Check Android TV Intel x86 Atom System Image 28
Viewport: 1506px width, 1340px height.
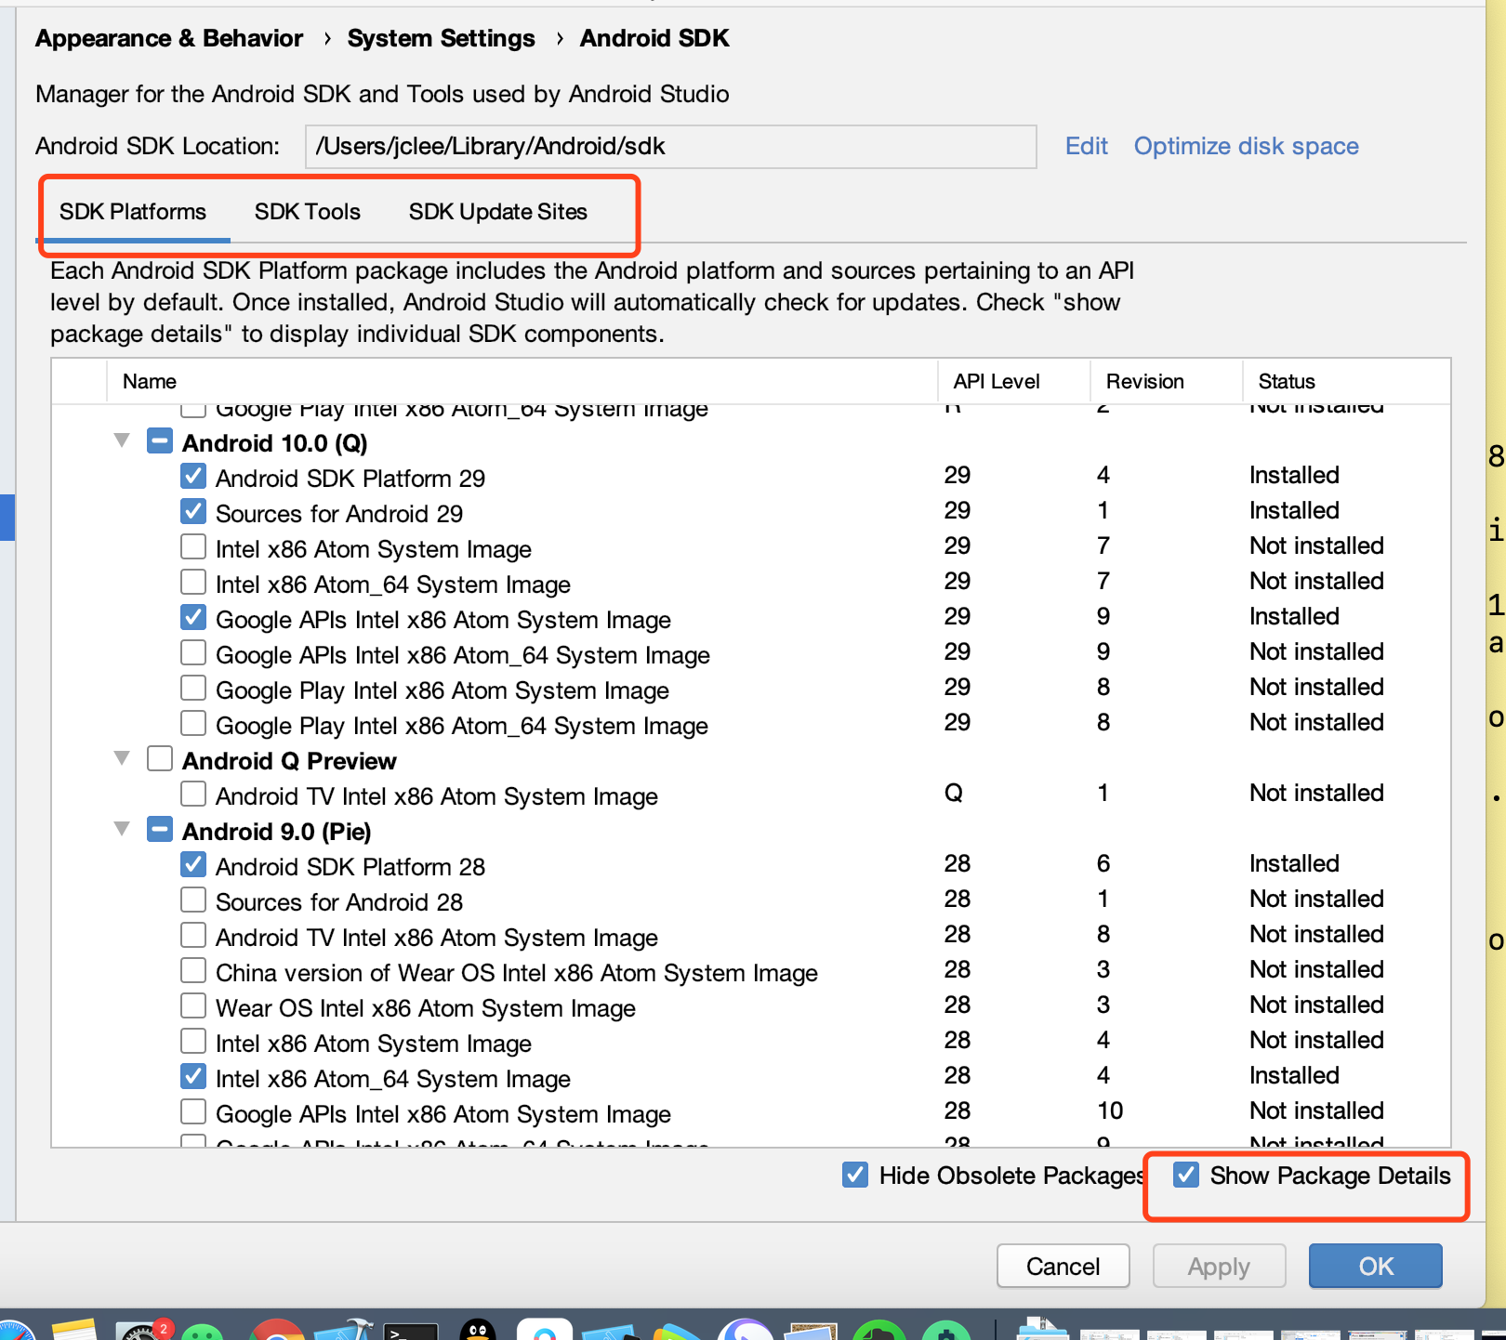coord(193,936)
